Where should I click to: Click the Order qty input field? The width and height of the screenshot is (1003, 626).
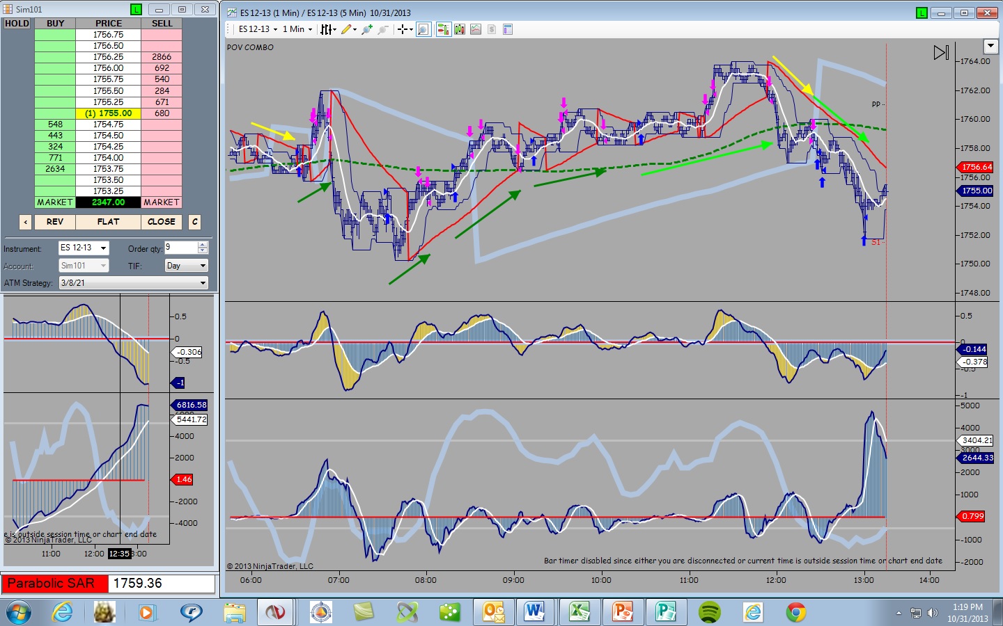(x=181, y=248)
